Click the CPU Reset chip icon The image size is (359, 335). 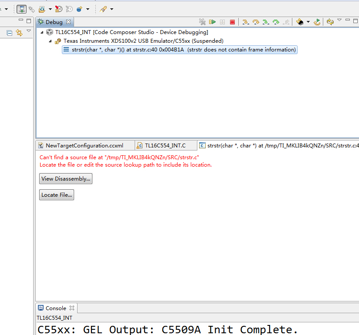[300, 22]
